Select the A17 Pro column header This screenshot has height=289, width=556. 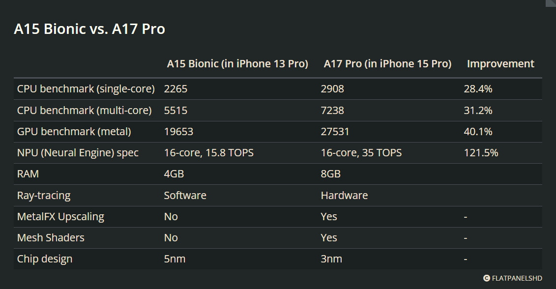click(x=387, y=64)
